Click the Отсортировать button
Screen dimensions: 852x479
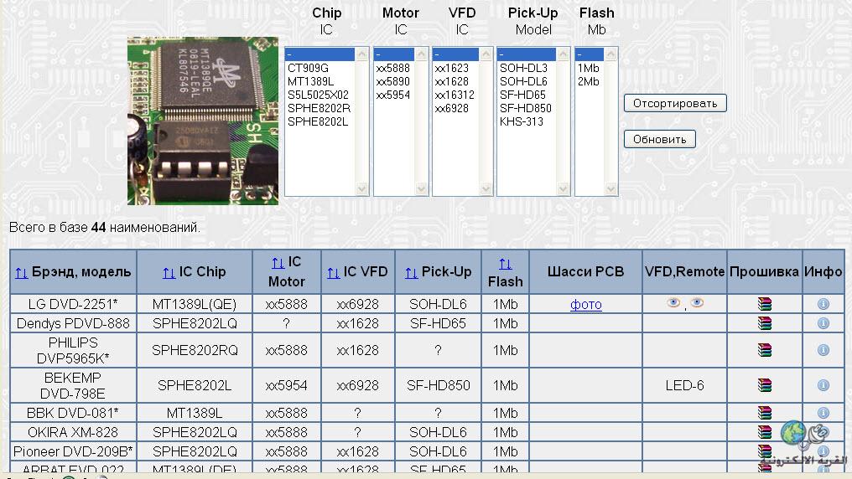(x=675, y=103)
